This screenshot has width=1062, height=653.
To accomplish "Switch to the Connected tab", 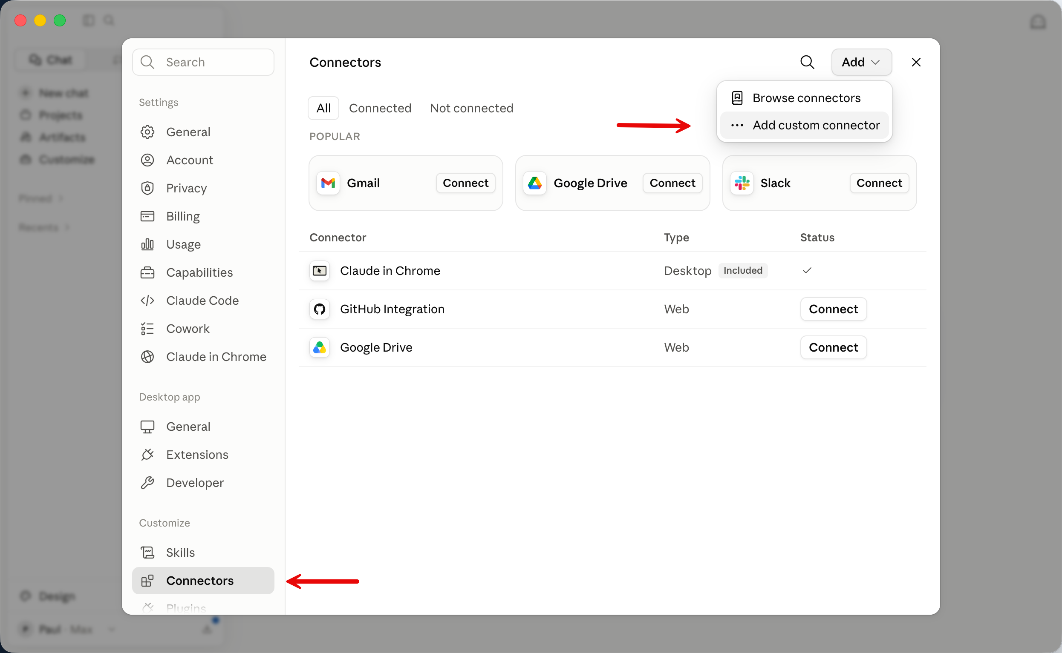I will [380, 108].
